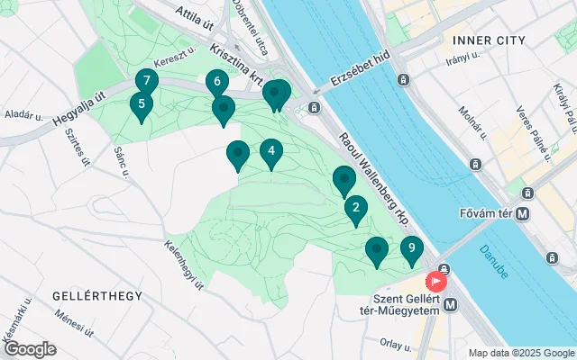Open the Google logo link
This screenshot has height=360, width=577.
click(30, 349)
